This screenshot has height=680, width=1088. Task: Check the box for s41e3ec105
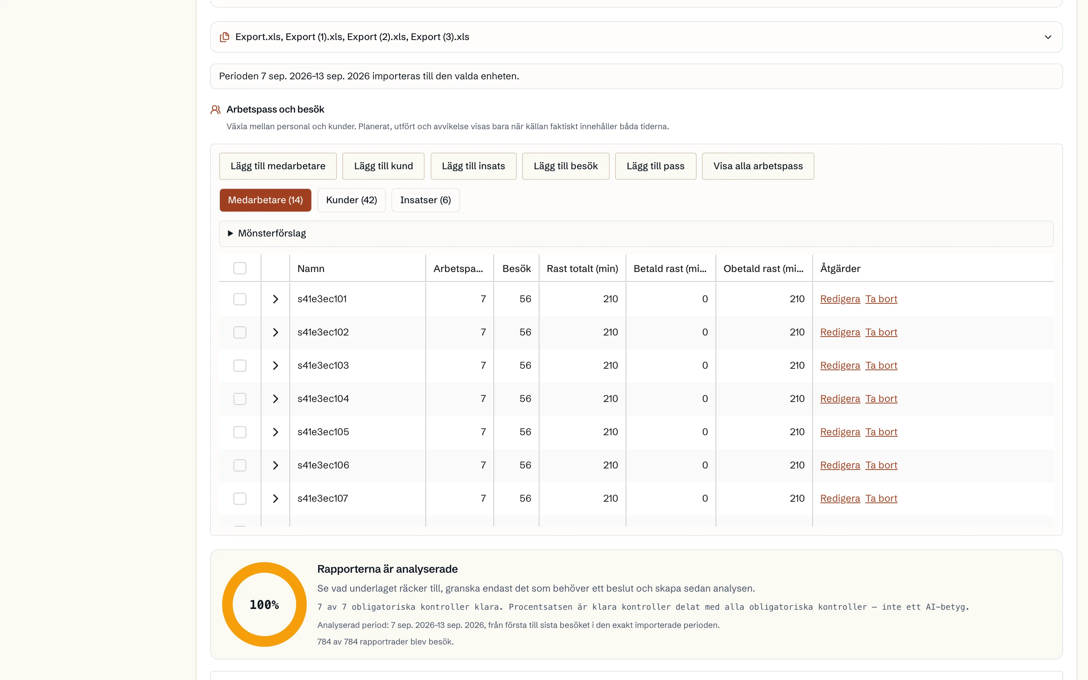click(240, 432)
